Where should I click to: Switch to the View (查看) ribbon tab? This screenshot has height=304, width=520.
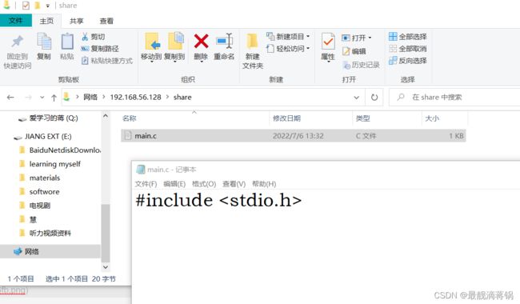[106, 21]
